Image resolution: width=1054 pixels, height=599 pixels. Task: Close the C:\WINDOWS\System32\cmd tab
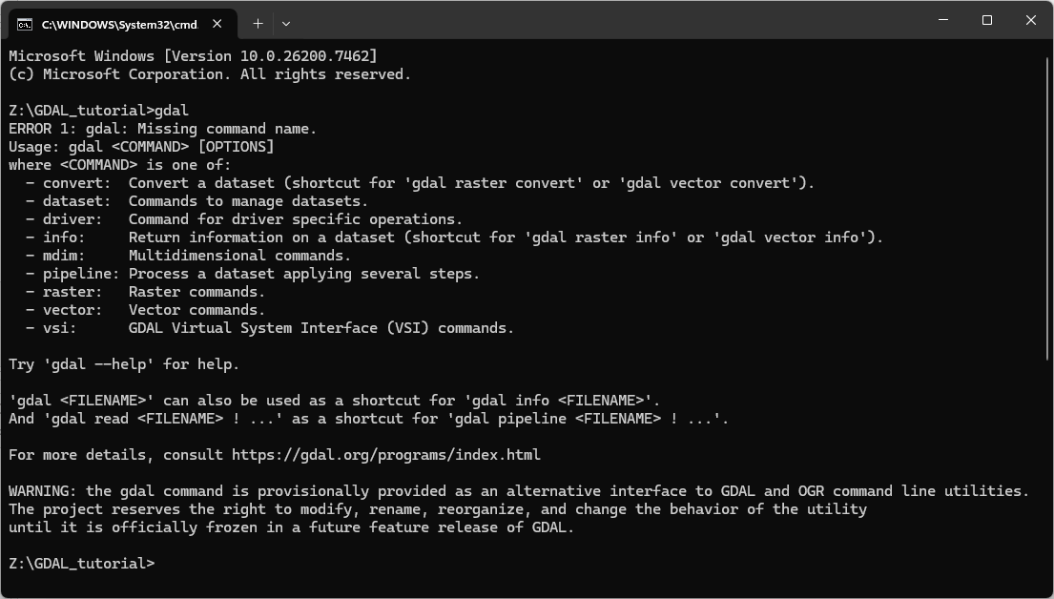tap(219, 22)
